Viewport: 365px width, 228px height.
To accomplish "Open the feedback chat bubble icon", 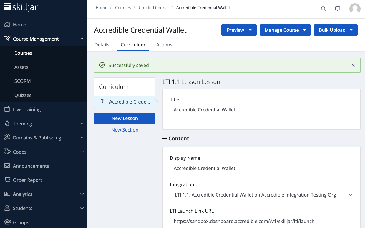I will click(x=338, y=9).
